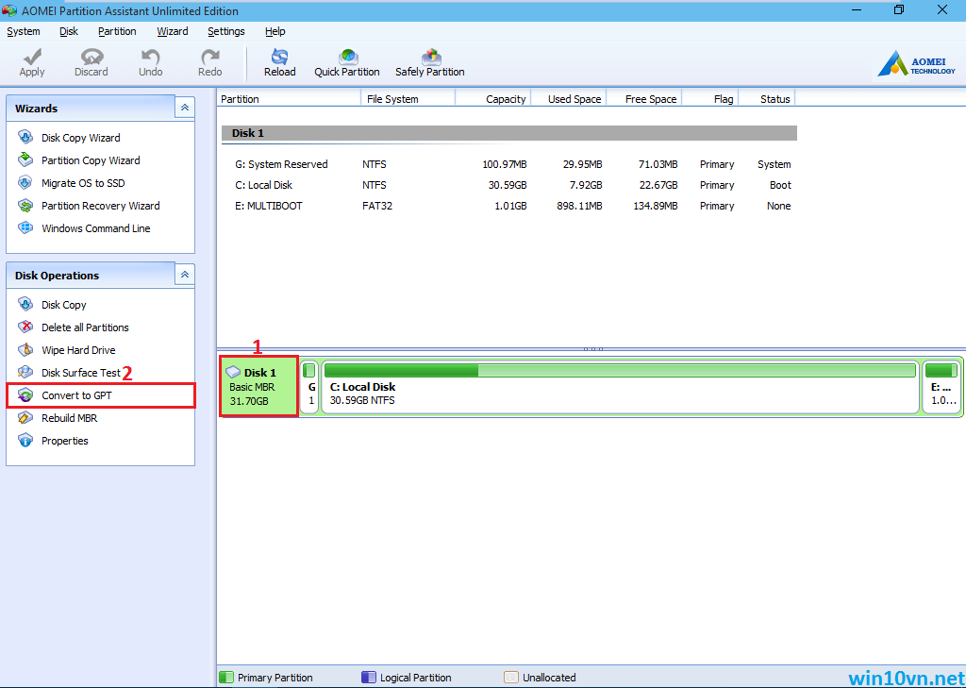Open Quick Partition tool
This screenshot has height=688, width=966.
pyautogui.click(x=347, y=63)
